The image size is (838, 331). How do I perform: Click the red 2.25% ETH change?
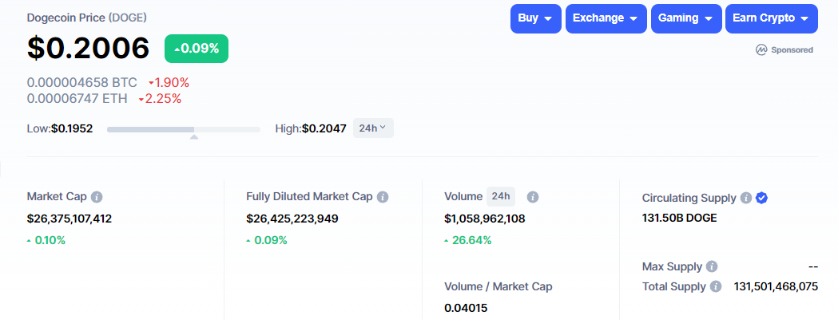pyautogui.click(x=160, y=99)
